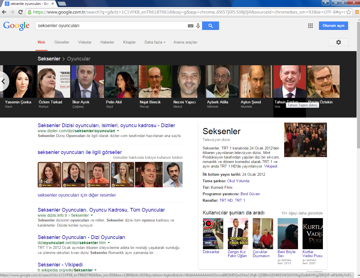Bookmark this page with the star icon
This screenshot has width=360, height=278.
349,12
